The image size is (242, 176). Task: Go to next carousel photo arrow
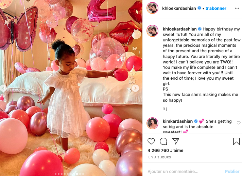136,88
